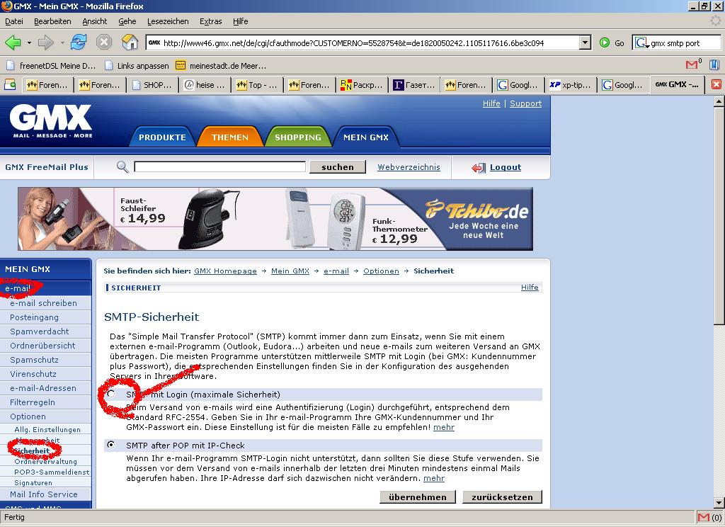Switch to the SHOP browser tab
The width and height of the screenshot is (725, 527).
click(153, 85)
